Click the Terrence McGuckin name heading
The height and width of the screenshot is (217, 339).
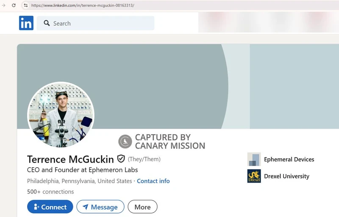click(x=70, y=159)
